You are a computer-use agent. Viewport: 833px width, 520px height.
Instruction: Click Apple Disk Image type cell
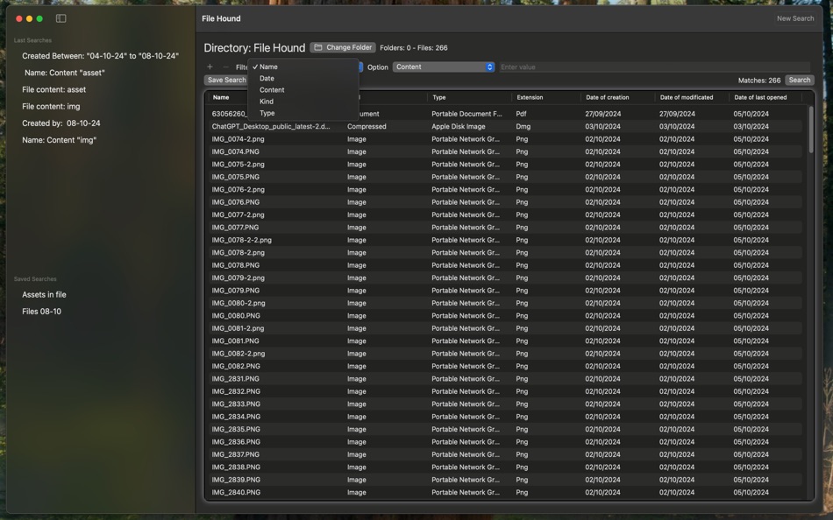click(x=458, y=127)
